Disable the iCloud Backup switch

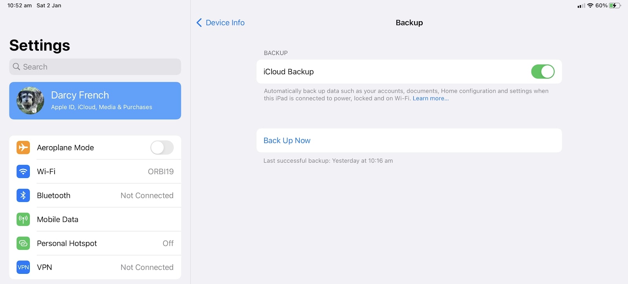542,72
